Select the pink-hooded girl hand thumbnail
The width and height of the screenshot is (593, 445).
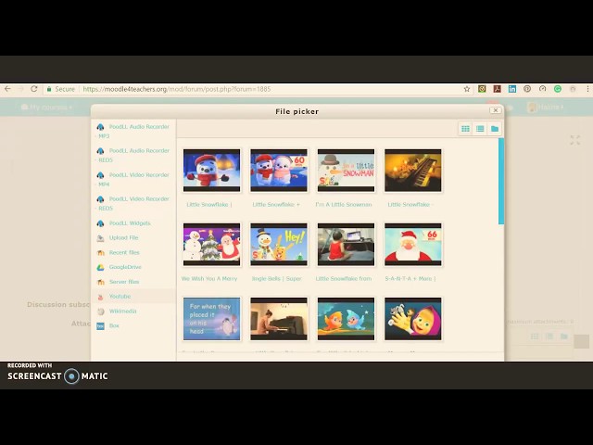point(413,319)
